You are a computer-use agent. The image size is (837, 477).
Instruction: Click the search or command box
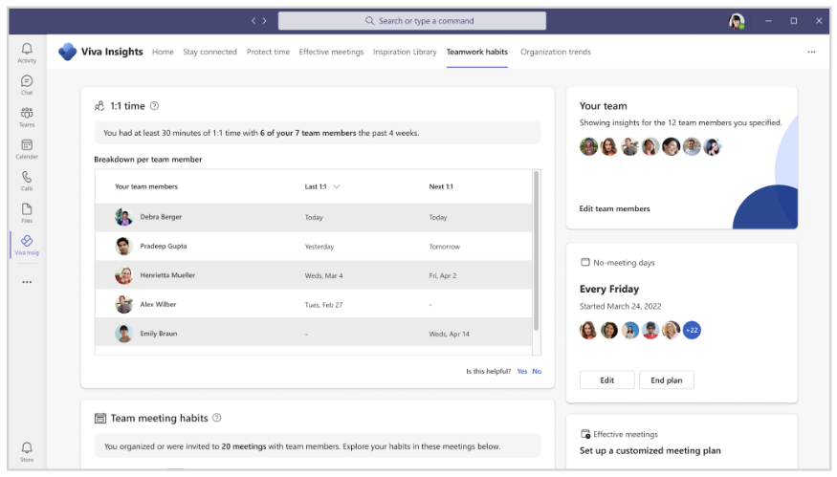click(412, 21)
